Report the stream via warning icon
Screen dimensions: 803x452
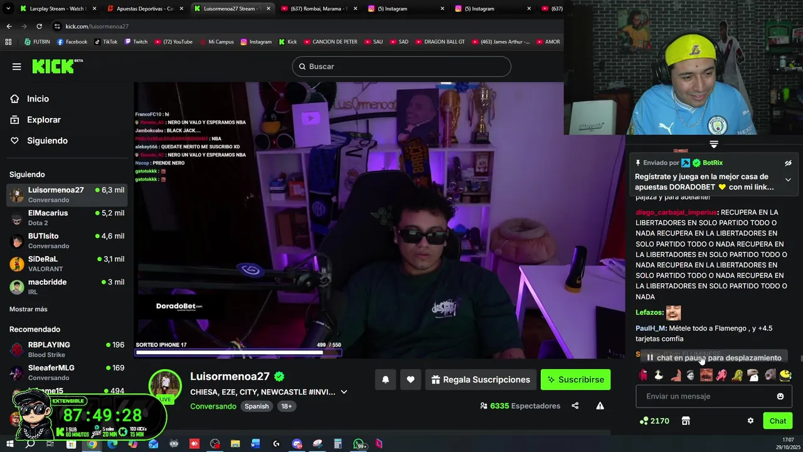coord(600,406)
